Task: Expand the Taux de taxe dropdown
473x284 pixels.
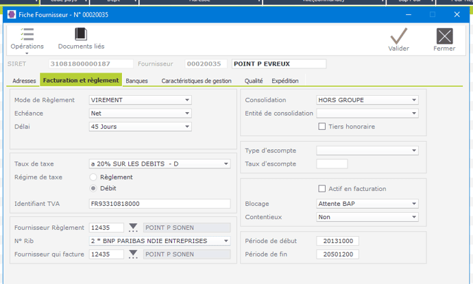Action: pyautogui.click(x=226, y=164)
